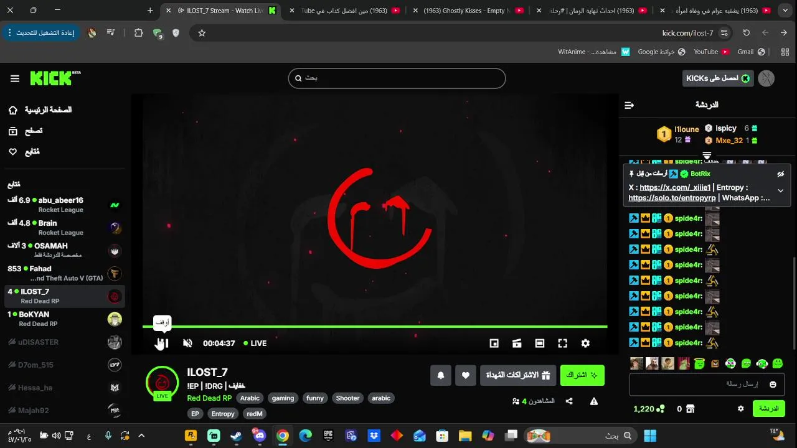
Task: Open Steam from the taskbar
Action: (x=237, y=436)
